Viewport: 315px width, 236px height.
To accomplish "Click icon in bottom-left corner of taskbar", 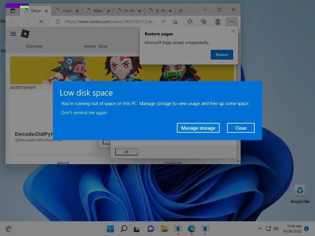I will point(9,229).
